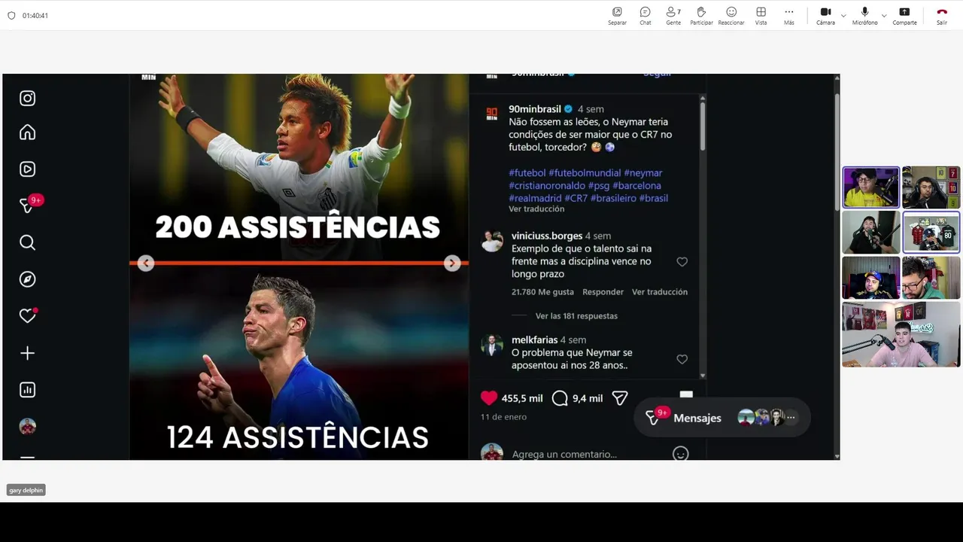Open the melkfarias username link
The width and height of the screenshot is (963, 542).
pyautogui.click(x=534, y=340)
